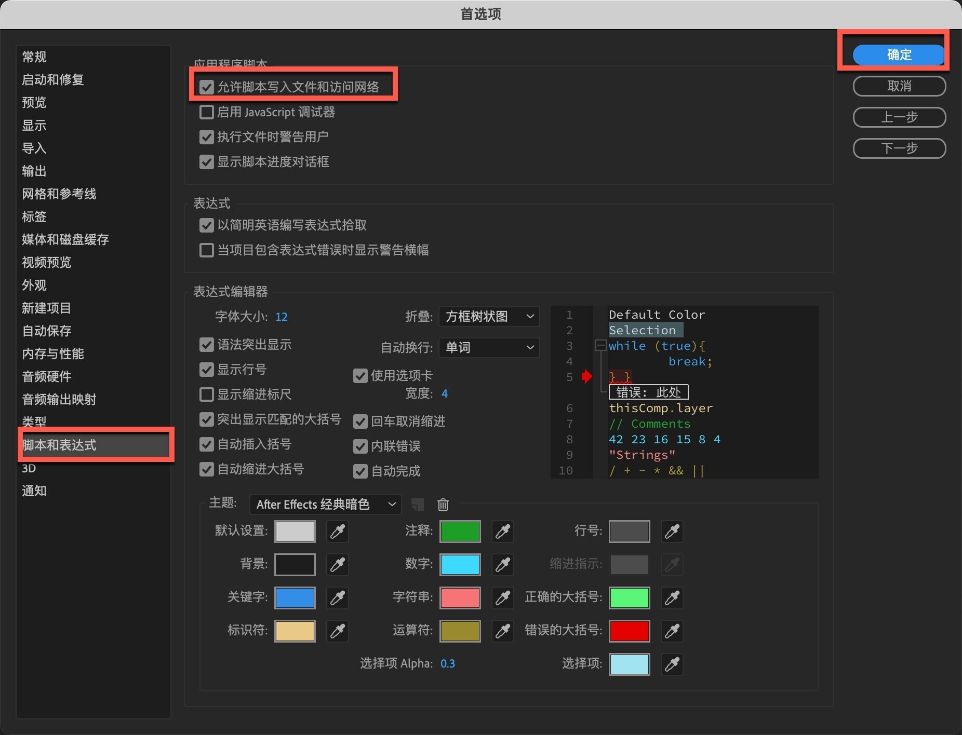The height and width of the screenshot is (735, 962).
Task: Open the 折叠 dropdown showing 方框树状图
Action: pyautogui.click(x=489, y=317)
